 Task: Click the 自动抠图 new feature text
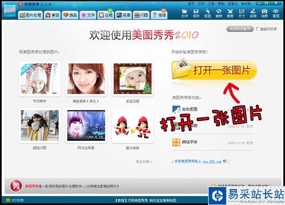point(190,109)
